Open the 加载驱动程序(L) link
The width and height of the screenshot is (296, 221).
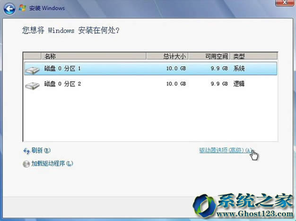click(52, 164)
